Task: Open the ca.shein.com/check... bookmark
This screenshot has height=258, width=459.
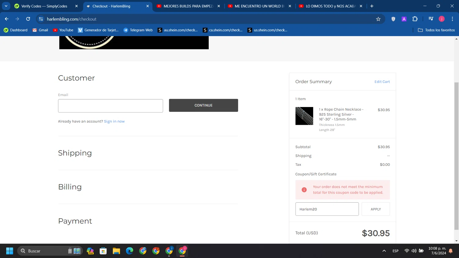Action: coord(223,30)
